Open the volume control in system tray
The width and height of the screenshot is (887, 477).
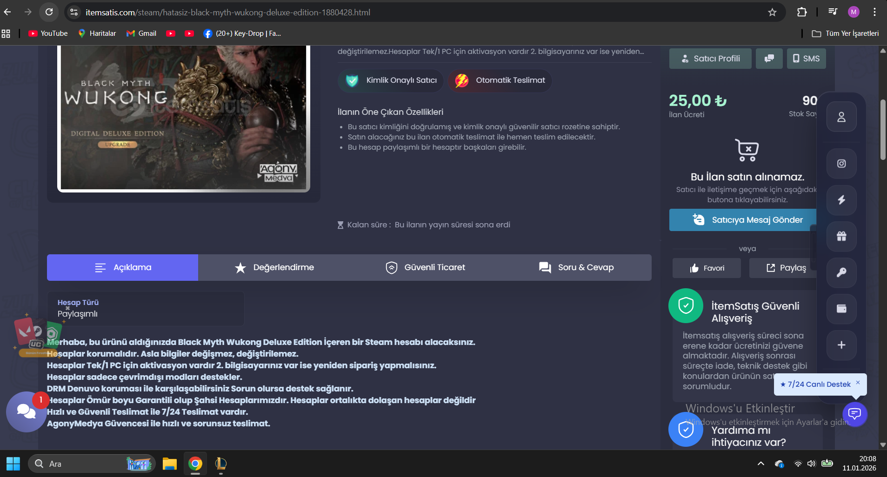click(812, 464)
